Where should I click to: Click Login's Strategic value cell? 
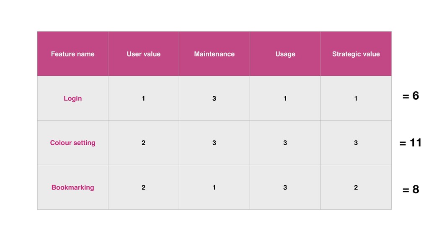356,98
